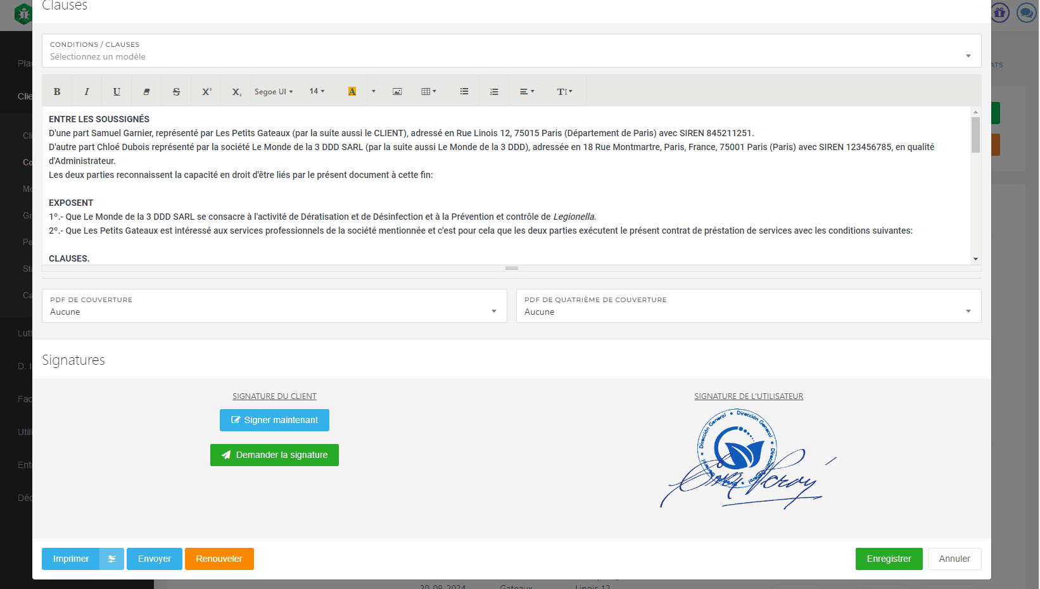Apply strikethrough to text
Image resolution: width=1040 pixels, height=589 pixels.
176,91
